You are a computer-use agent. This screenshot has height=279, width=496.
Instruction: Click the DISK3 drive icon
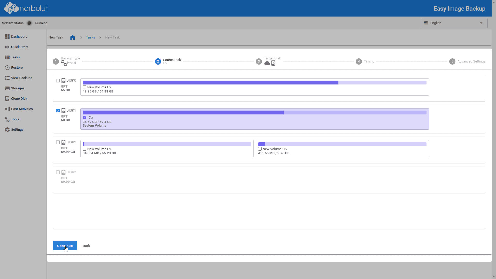click(63, 173)
